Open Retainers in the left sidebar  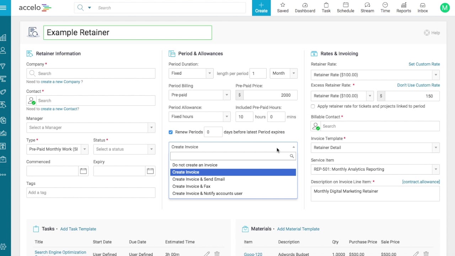click(3, 105)
